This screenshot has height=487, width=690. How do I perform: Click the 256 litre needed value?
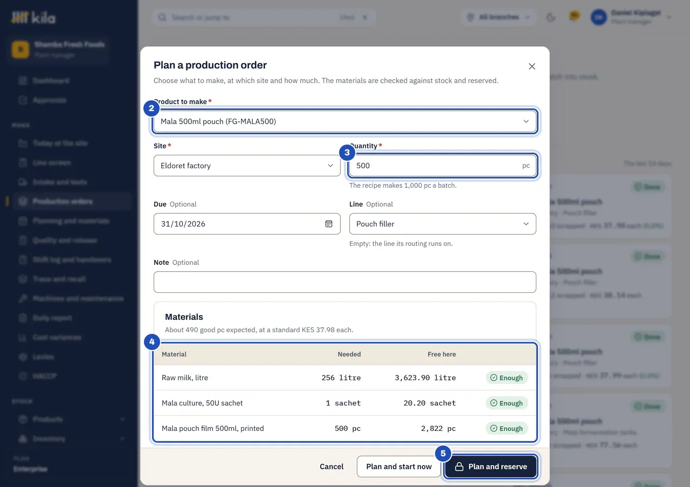click(x=341, y=378)
